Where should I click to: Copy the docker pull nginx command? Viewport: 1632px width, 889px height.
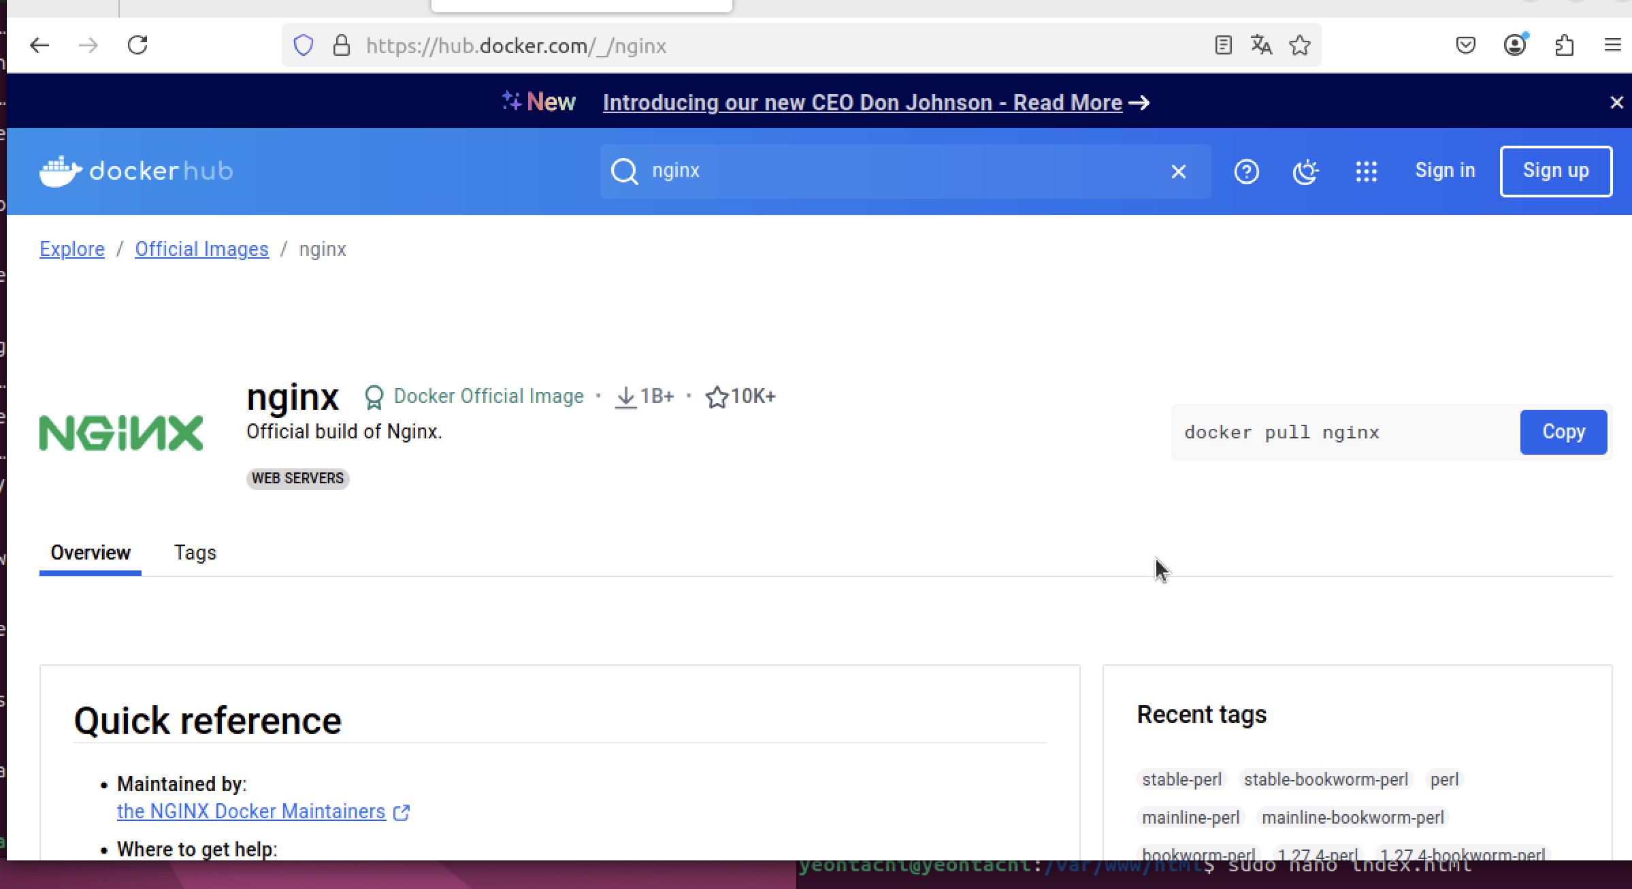[1563, 432]
